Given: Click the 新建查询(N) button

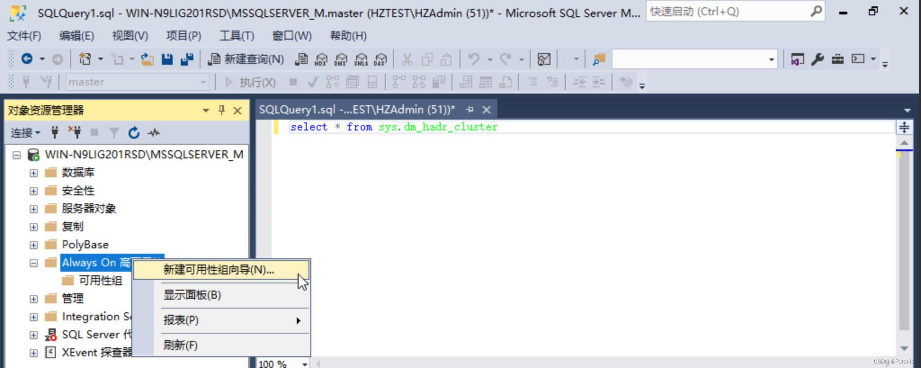Looking at the screenshot, I should [x=246, y=59].
